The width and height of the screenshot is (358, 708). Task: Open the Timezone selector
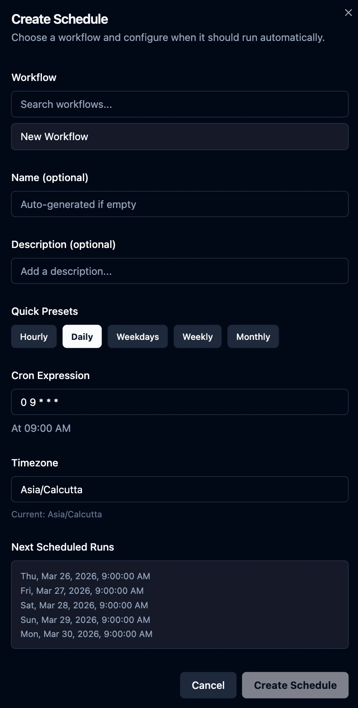179,489
